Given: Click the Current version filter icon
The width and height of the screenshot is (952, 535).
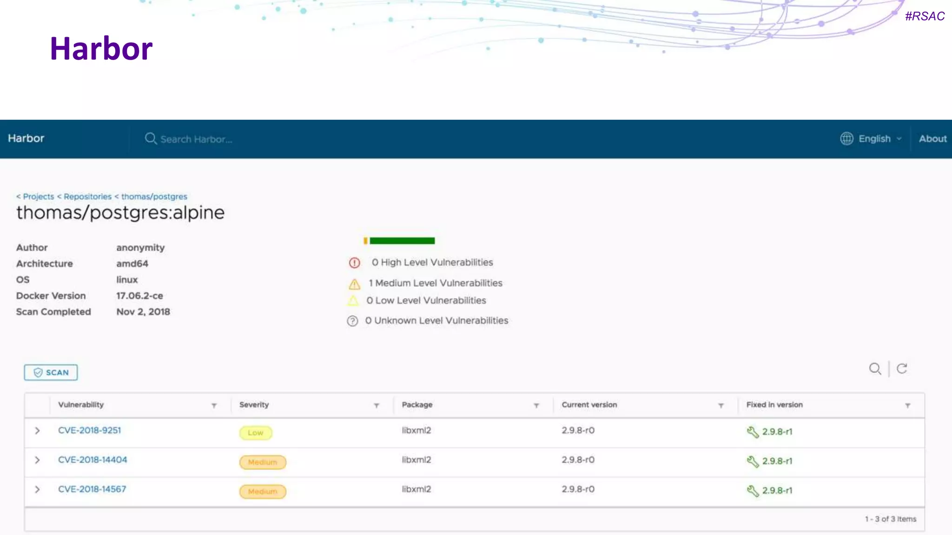Looking at the screenshot, I should [721, 405].
